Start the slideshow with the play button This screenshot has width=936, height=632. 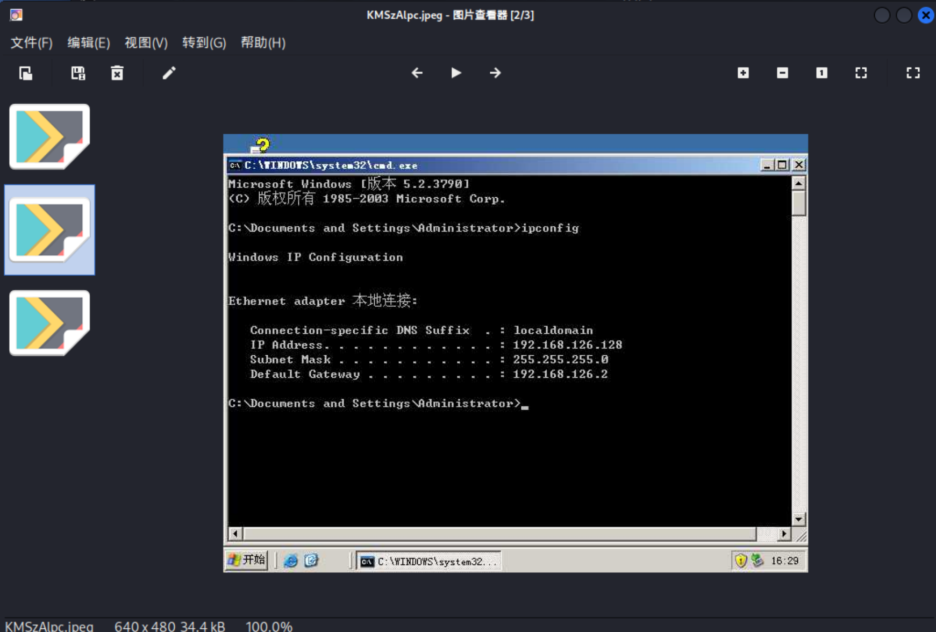click(456, 73)
